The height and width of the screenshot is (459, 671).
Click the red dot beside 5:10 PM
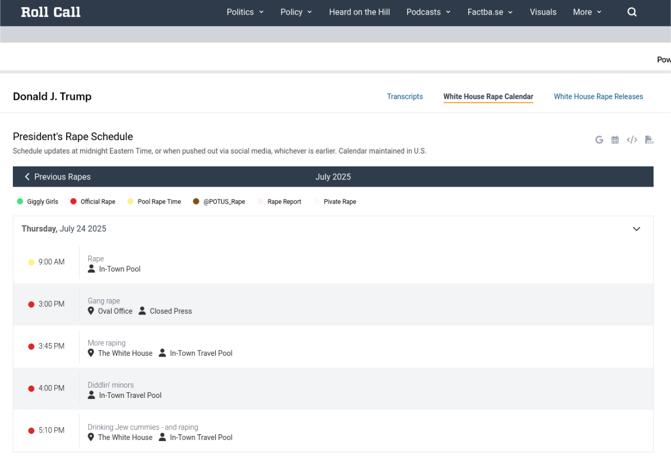tap(31, 430)
